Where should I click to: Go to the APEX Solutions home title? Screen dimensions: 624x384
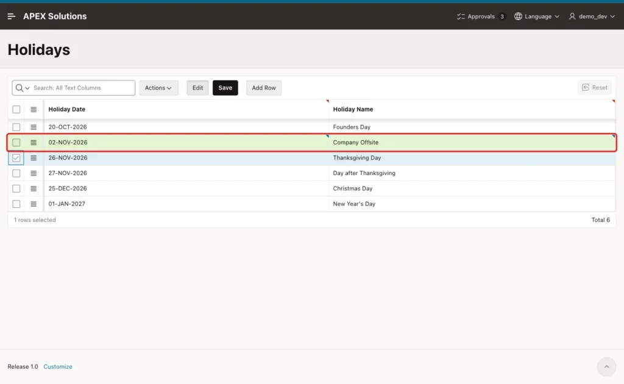pos(55,16)
